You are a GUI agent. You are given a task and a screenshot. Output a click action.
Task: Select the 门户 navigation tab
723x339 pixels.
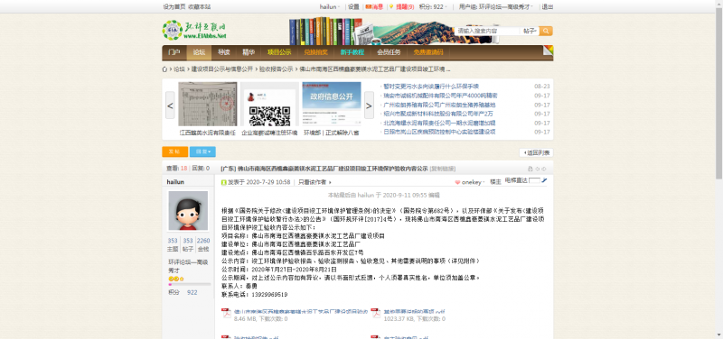174,52
